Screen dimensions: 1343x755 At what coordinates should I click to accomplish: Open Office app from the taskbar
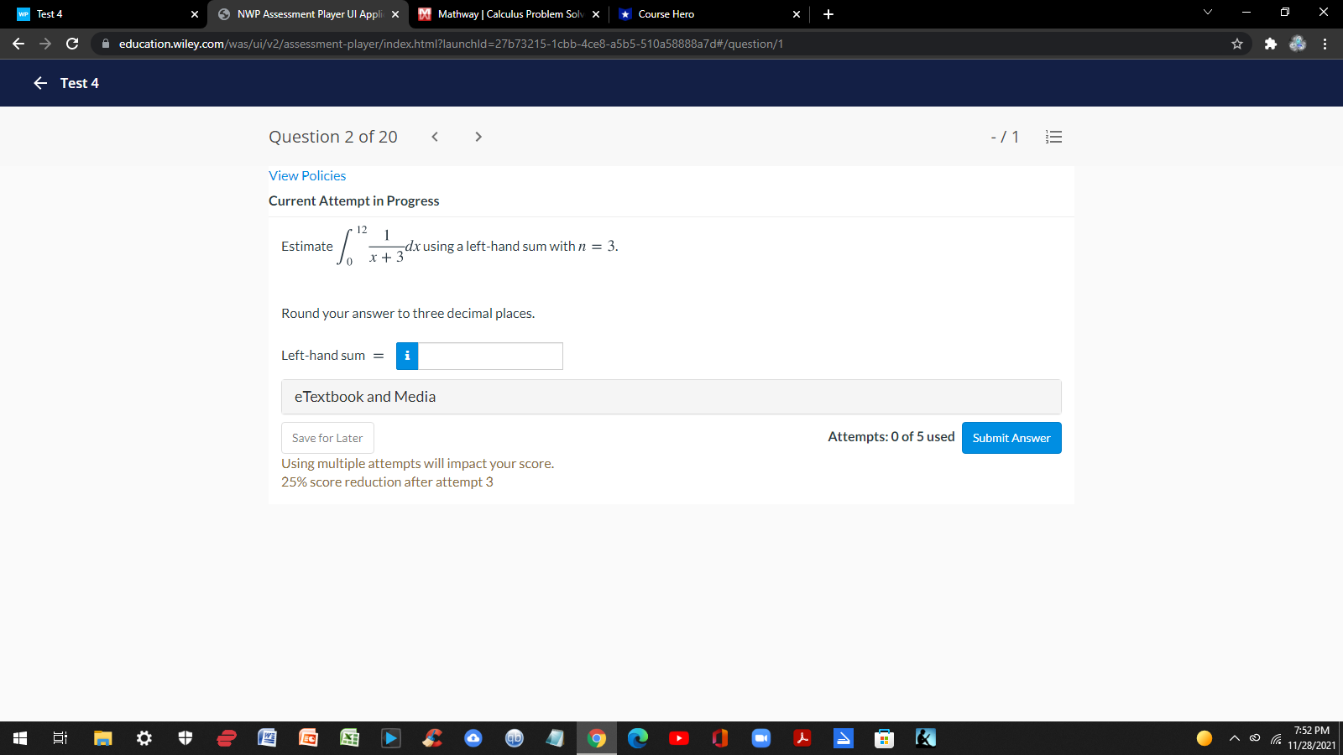720,738
